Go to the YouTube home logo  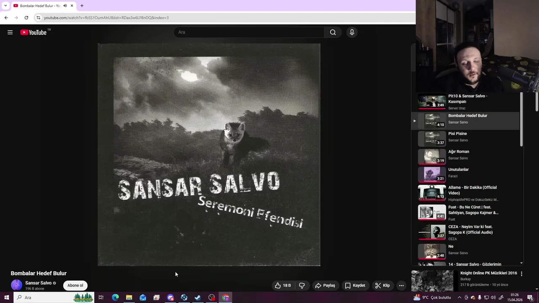pyautogui.click(x=33, y=32)
